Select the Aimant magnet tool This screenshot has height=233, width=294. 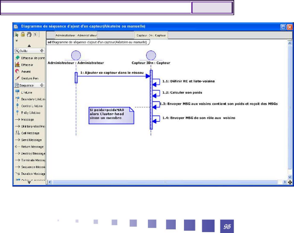tap(23, 71)
